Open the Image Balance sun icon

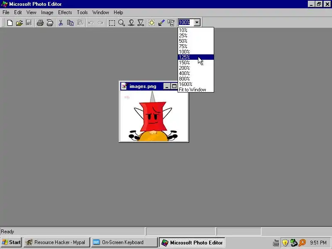click(x=151, y=23)
